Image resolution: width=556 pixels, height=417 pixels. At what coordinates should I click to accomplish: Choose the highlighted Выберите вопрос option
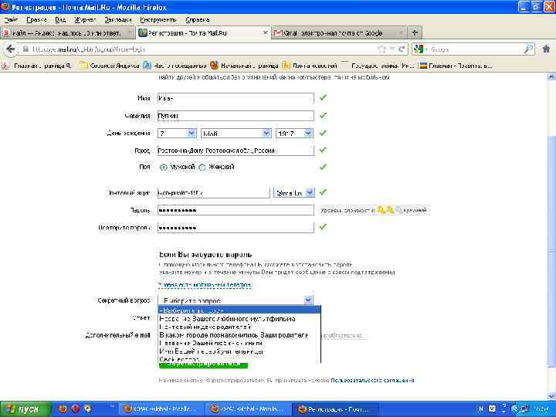coord(239,310)
